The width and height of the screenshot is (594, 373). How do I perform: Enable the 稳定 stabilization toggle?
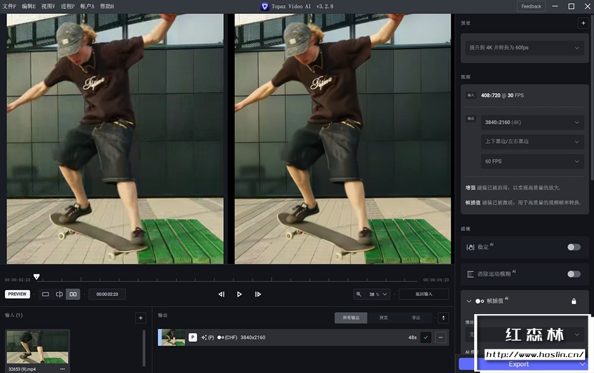(x=573, y=247)
